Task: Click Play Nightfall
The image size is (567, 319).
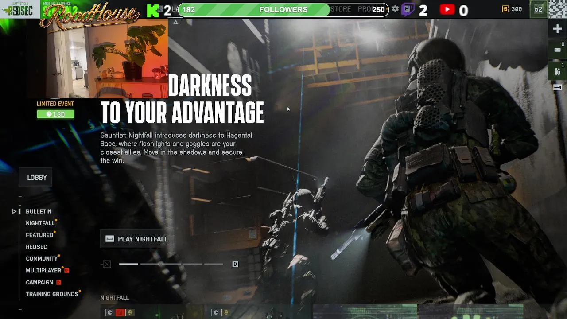Action: point(135,239)
